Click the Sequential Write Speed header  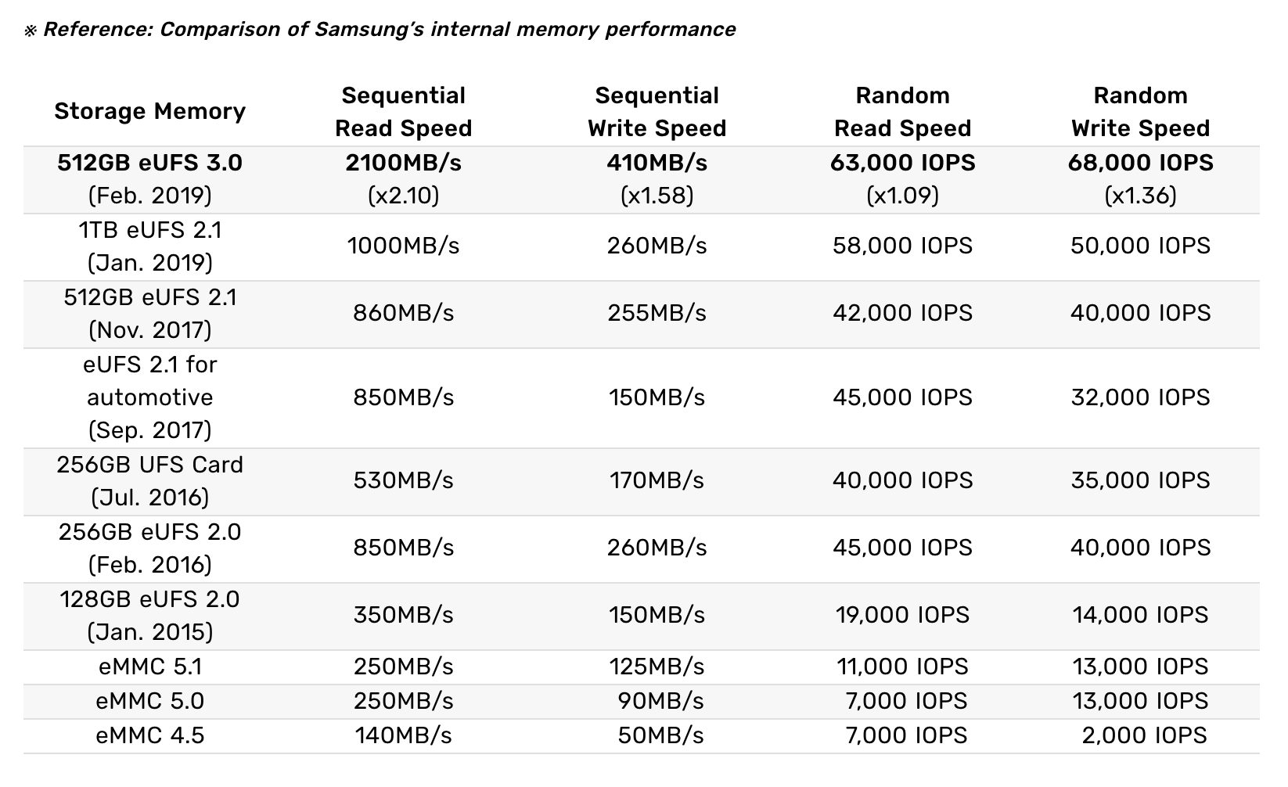coord(657,111)
